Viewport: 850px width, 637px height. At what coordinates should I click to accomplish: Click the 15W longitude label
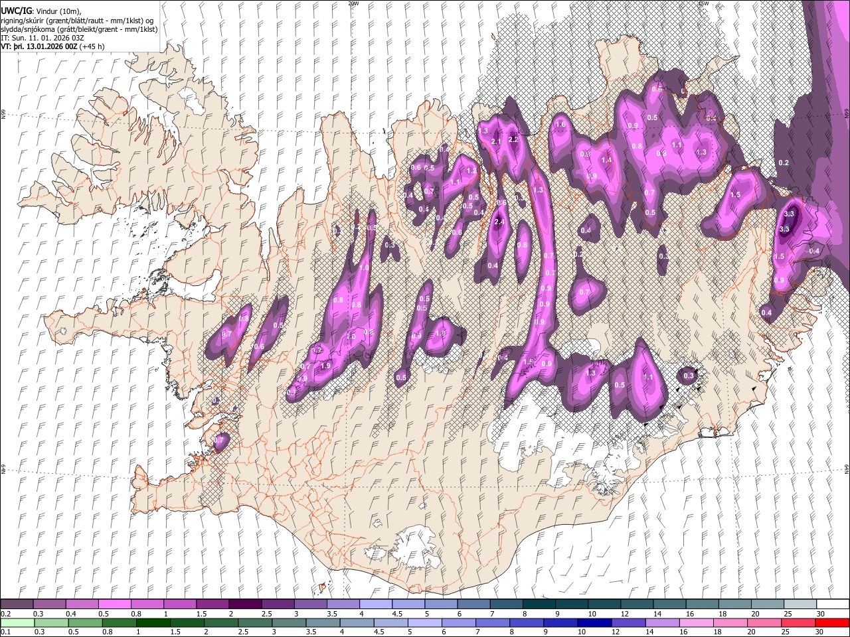[x=703, y=3]
